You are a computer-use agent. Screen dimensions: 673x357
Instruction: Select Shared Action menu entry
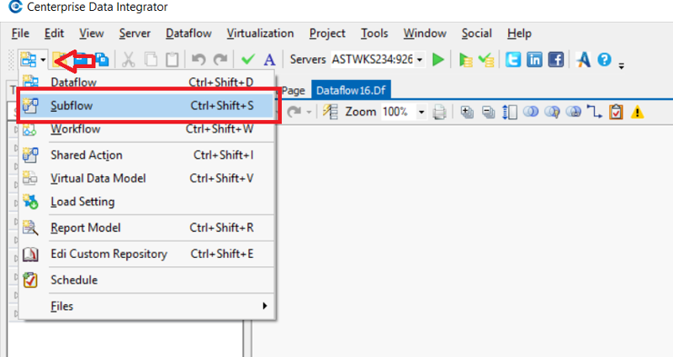tap(86, 155)
